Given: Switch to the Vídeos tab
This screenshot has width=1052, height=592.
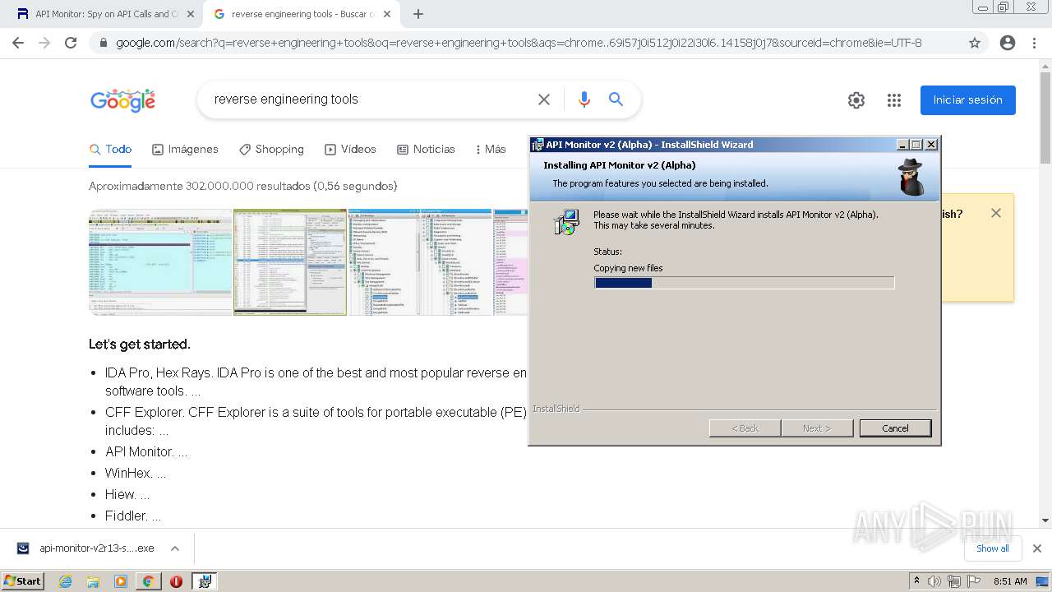Looking at the screenshot, I should (x=350, y=150).
